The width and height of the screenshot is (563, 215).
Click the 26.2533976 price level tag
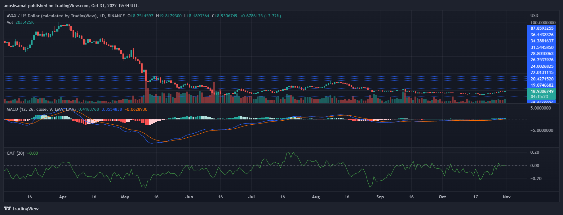(542, 60)
